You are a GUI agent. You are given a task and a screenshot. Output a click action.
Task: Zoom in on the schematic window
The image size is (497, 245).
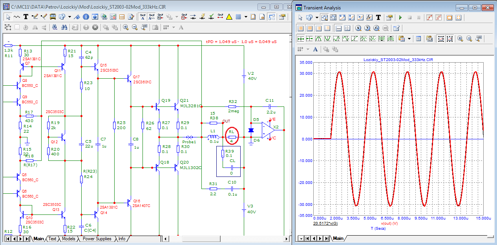click(126, 27)
